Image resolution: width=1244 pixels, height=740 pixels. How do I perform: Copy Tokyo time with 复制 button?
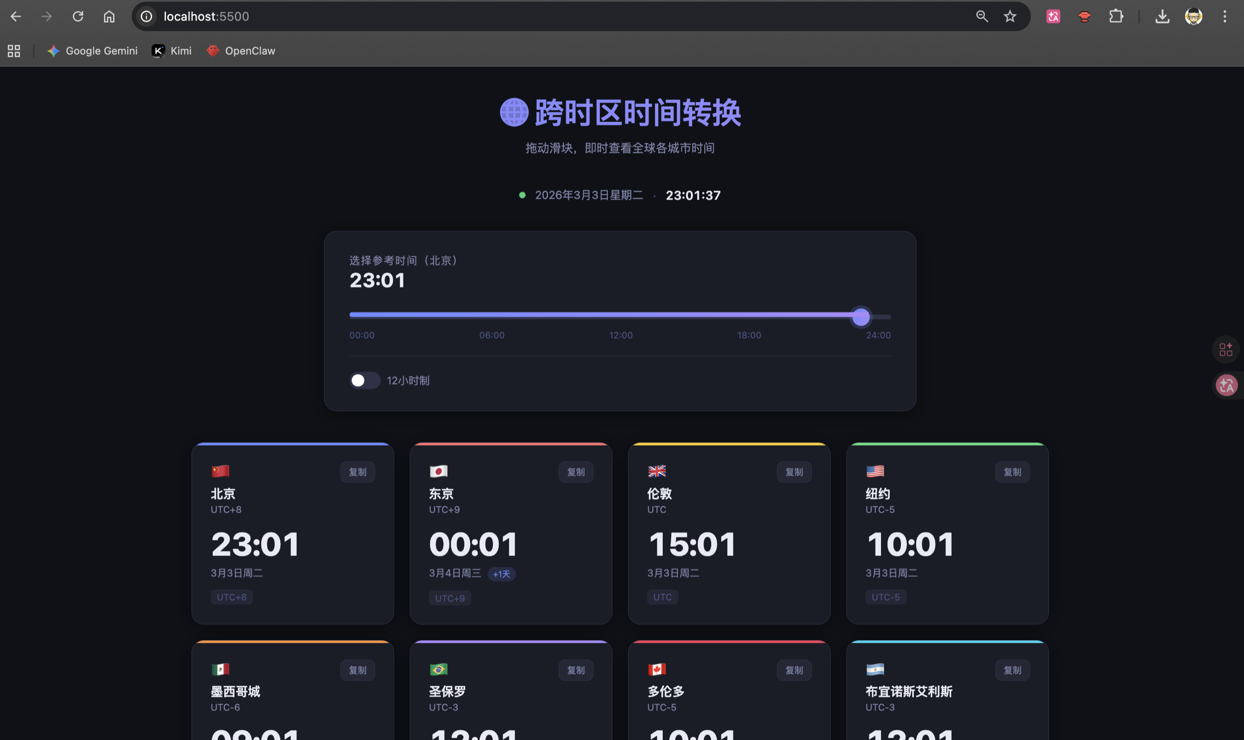[x=576, y=472]
